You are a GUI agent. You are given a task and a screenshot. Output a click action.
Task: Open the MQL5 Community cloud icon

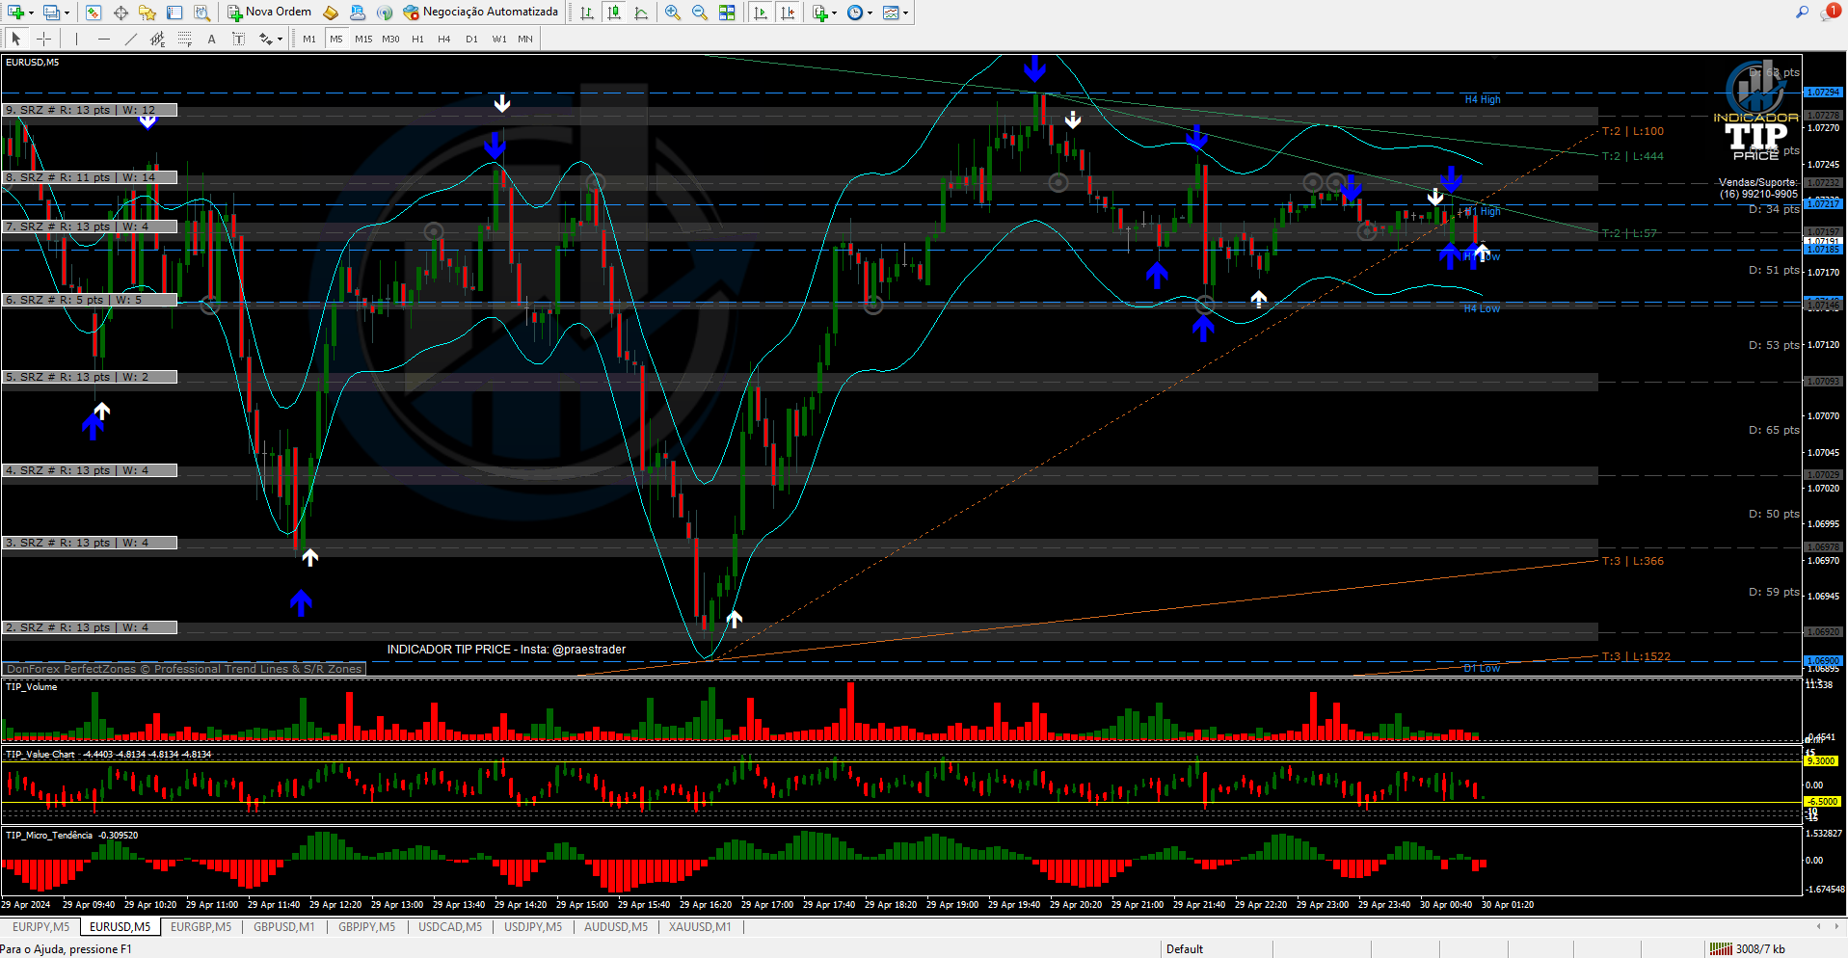(358, 13)
